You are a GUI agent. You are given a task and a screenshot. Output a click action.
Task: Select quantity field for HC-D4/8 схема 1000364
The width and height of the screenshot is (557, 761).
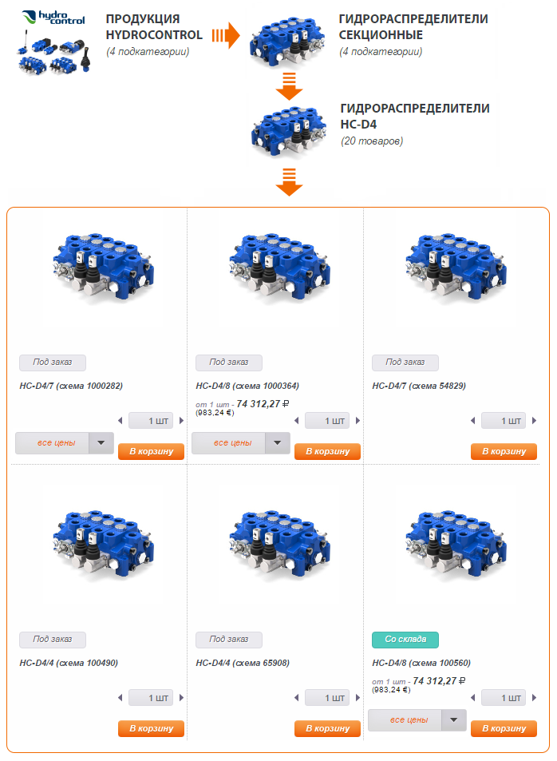click(x=327, y=421)
